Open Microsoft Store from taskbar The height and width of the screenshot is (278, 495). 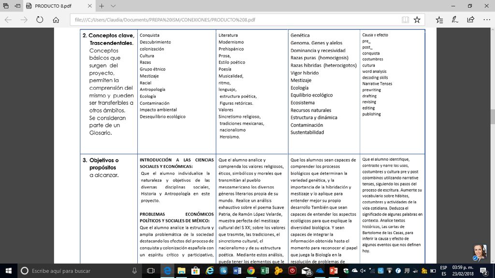195,271
